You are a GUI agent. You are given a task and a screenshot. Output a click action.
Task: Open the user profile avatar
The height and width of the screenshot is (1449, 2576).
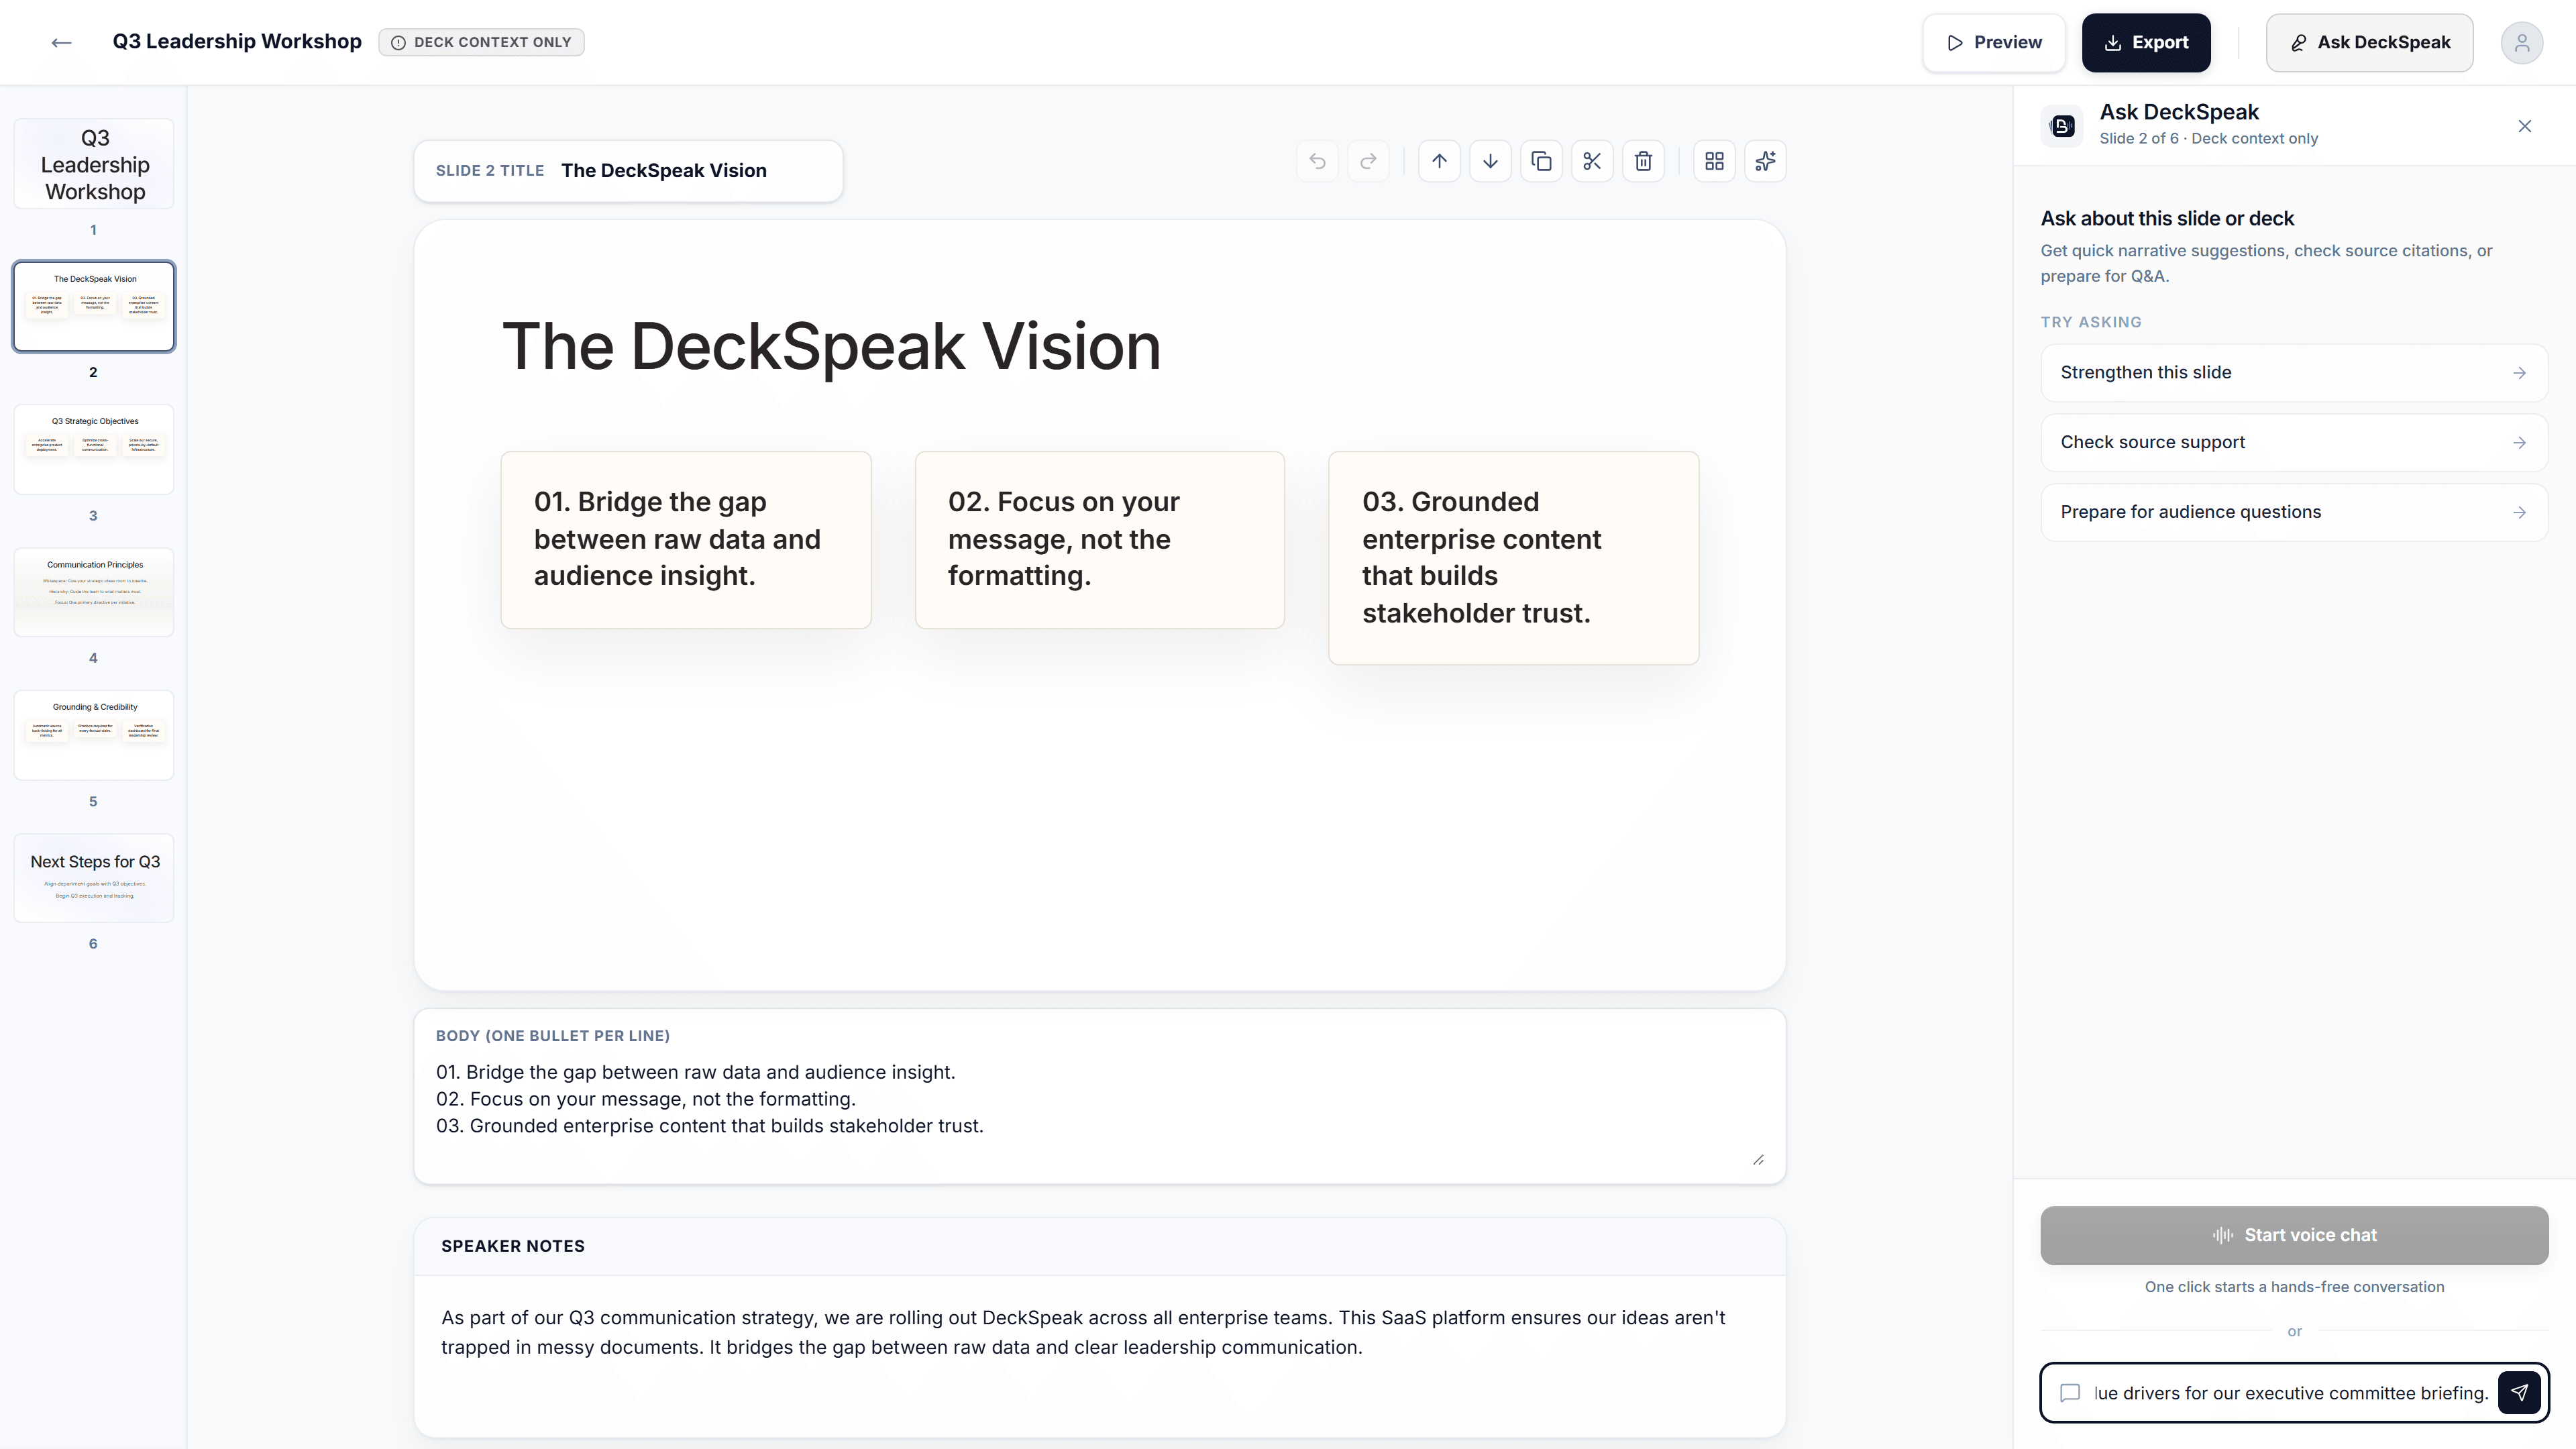(2521, 43)
